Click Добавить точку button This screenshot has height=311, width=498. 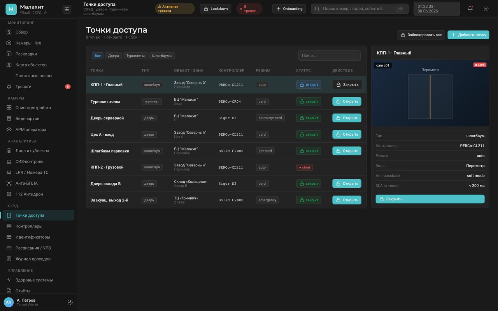coord(468,35)
